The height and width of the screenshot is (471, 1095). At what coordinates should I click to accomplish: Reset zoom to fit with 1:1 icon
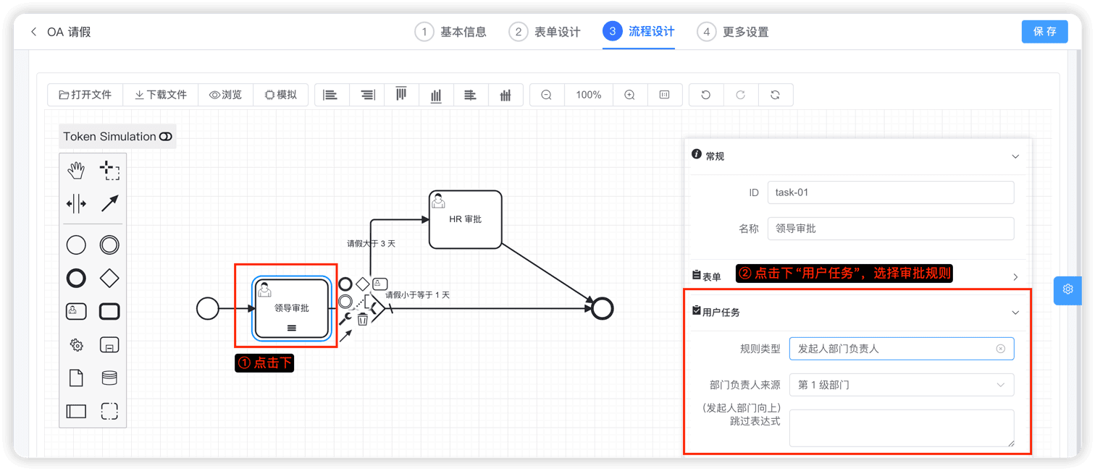tap(665, 95)
